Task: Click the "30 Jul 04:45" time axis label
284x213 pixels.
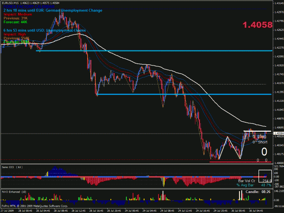Action: pos(256,211)
